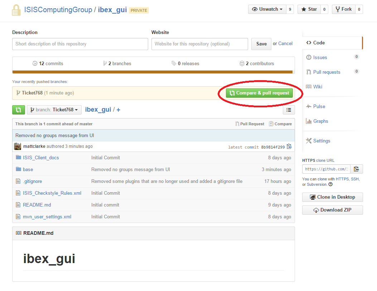Click the Compare link in branch bar

click(x=280, y=124)
